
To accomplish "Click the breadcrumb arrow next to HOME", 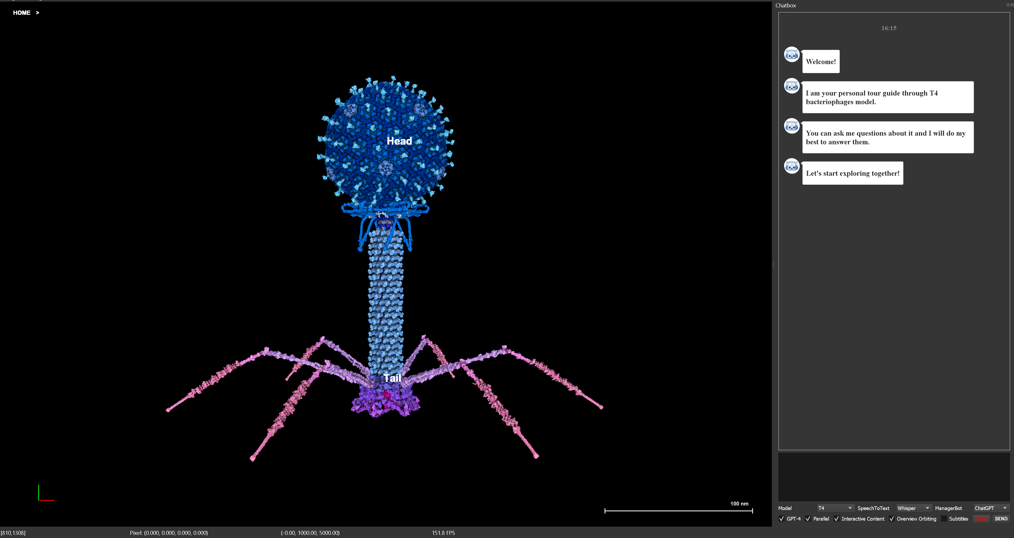I will (x=37, y=13).
